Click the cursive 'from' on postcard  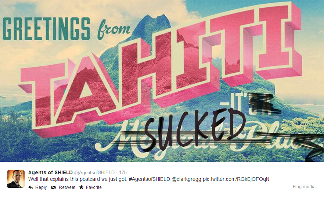pyautogui.click(x=114, y=30)
